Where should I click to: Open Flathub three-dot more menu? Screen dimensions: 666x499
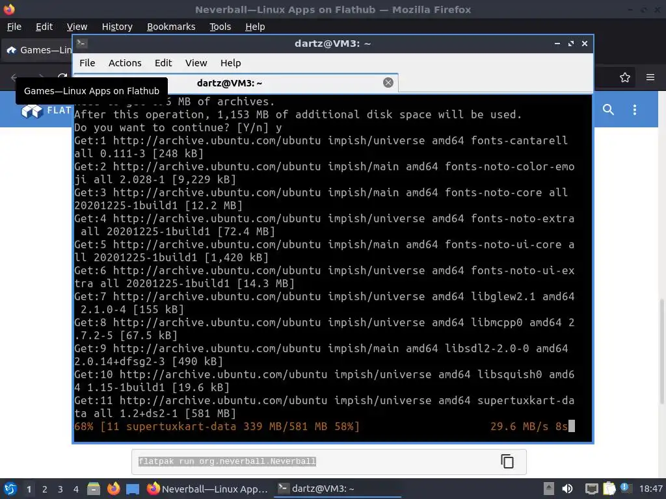coord(635,109)
